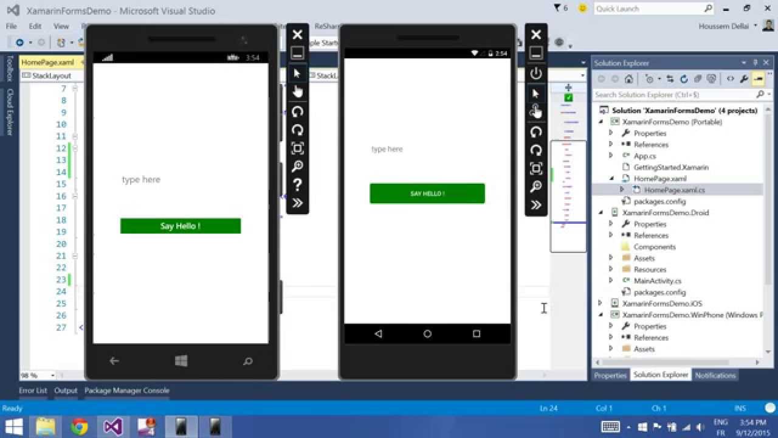This screenshot has height=438, width=778.
Task: Click Sync with Active Document in Solution Explorer
Action: click(670, 79)
